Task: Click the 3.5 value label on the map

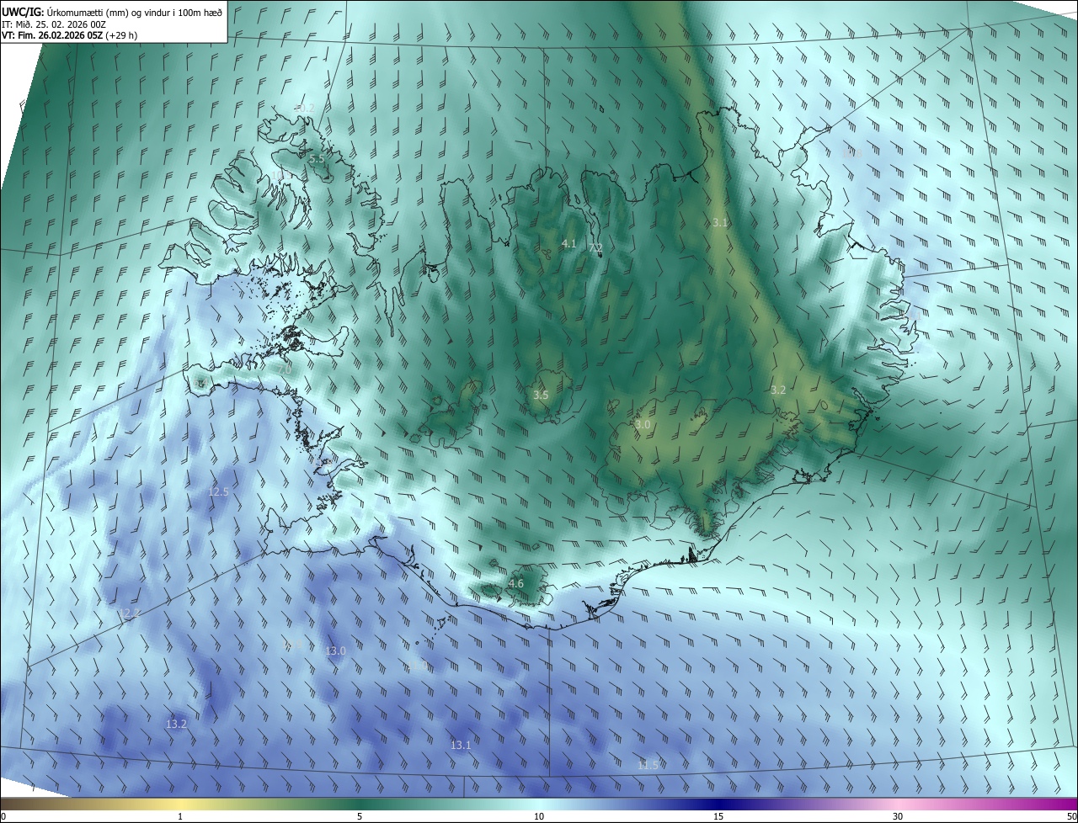Action: [541, 395]
